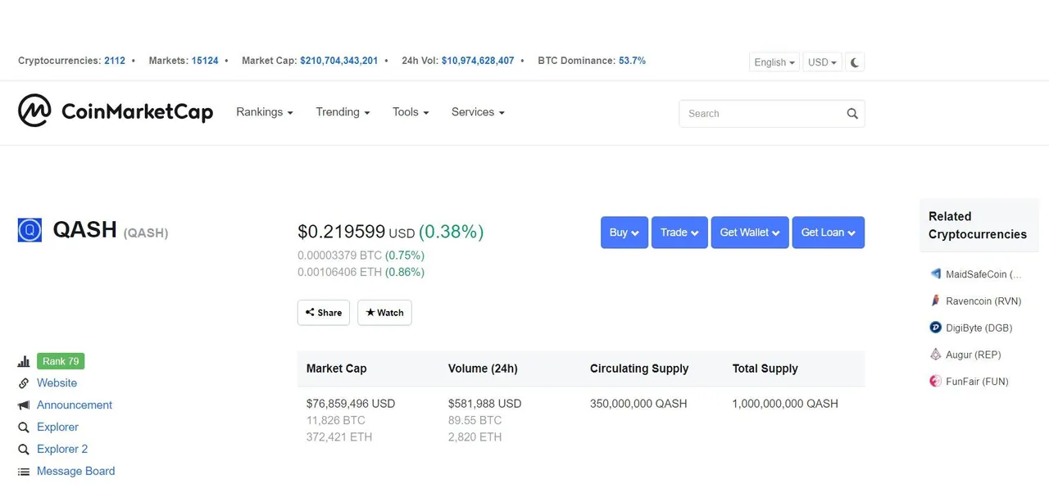Open the Buy dropdown button
Screen dimensions: 1049x484
click(624, 233)
